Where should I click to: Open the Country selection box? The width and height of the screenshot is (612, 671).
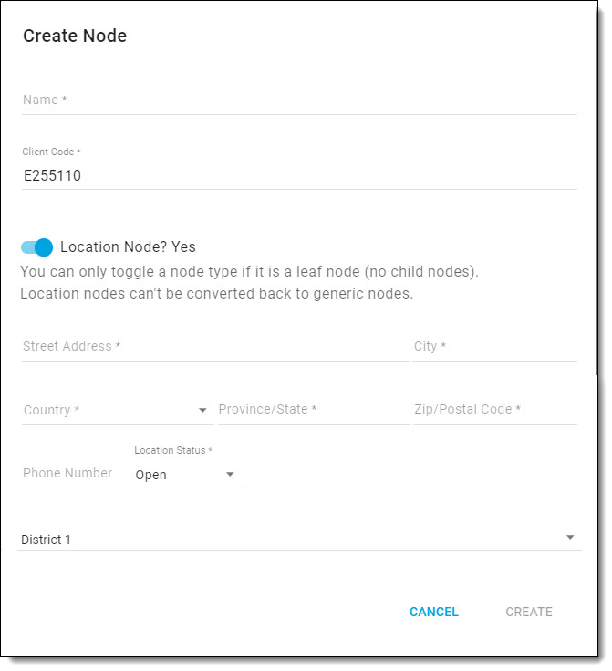click(118, 411)
